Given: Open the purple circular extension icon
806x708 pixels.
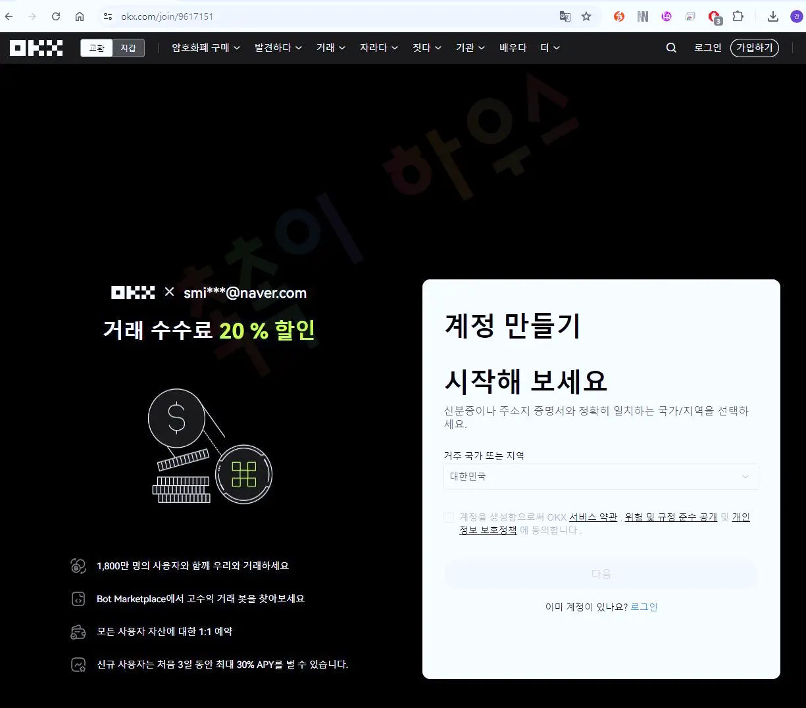Looking at the screenshot, I should [667, 16].
